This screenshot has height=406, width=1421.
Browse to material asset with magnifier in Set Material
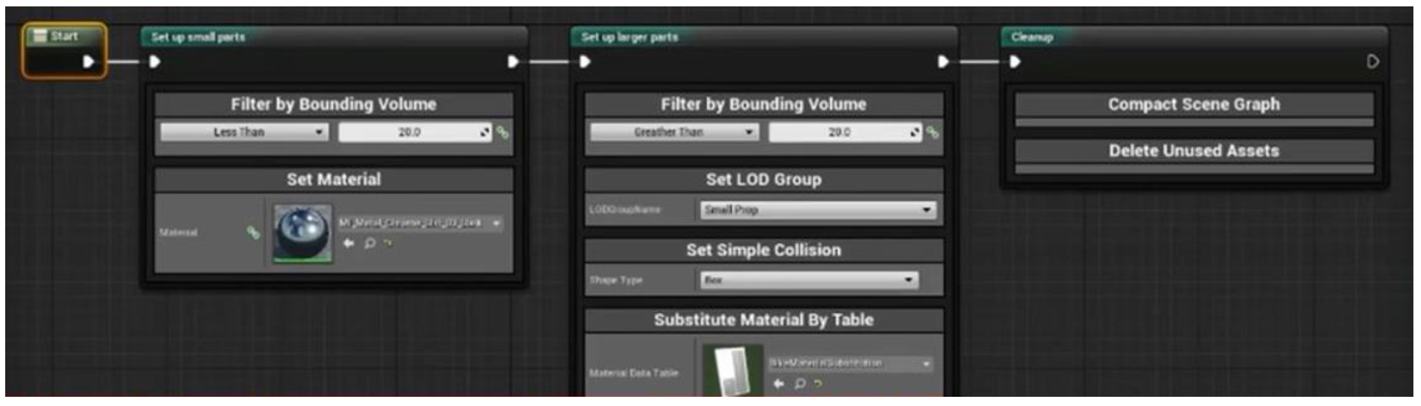370,243
